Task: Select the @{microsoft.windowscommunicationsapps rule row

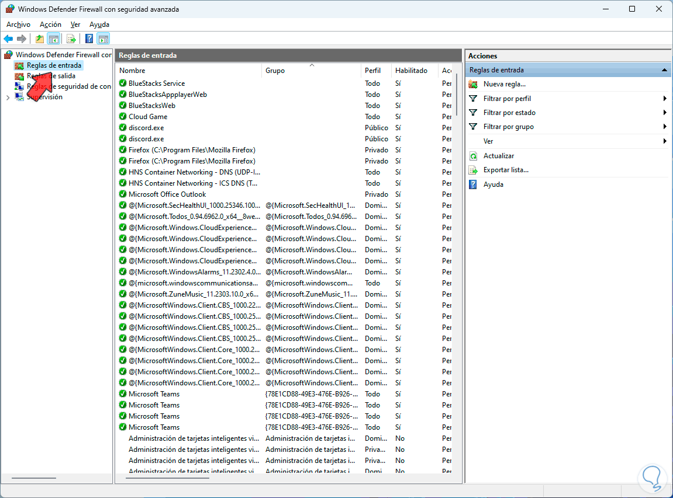Action: (x=285, y=283)
